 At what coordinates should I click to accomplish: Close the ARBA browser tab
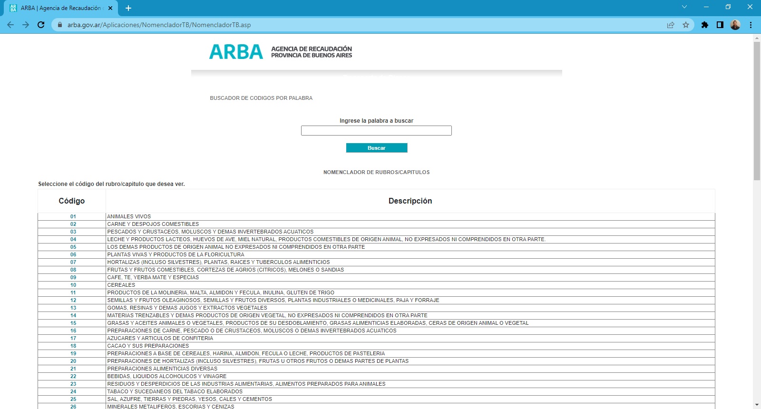110,8
